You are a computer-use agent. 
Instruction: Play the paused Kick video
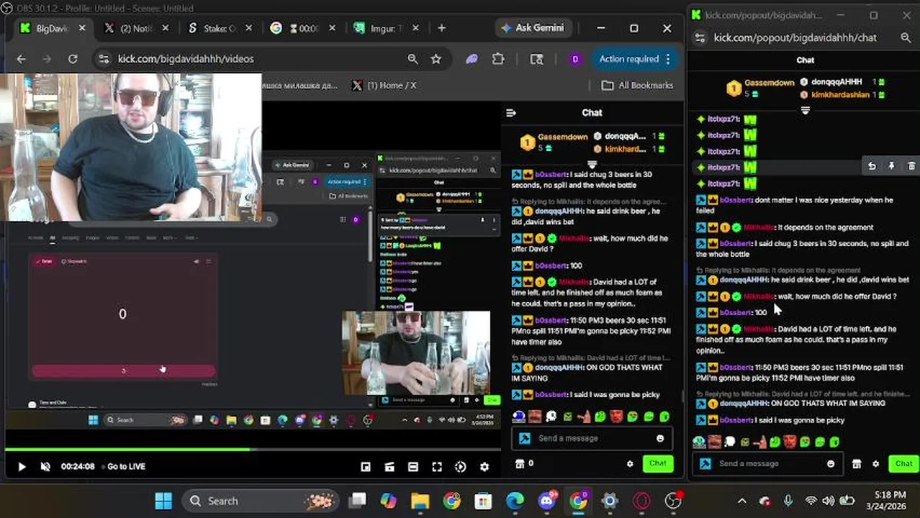(22, 467)
